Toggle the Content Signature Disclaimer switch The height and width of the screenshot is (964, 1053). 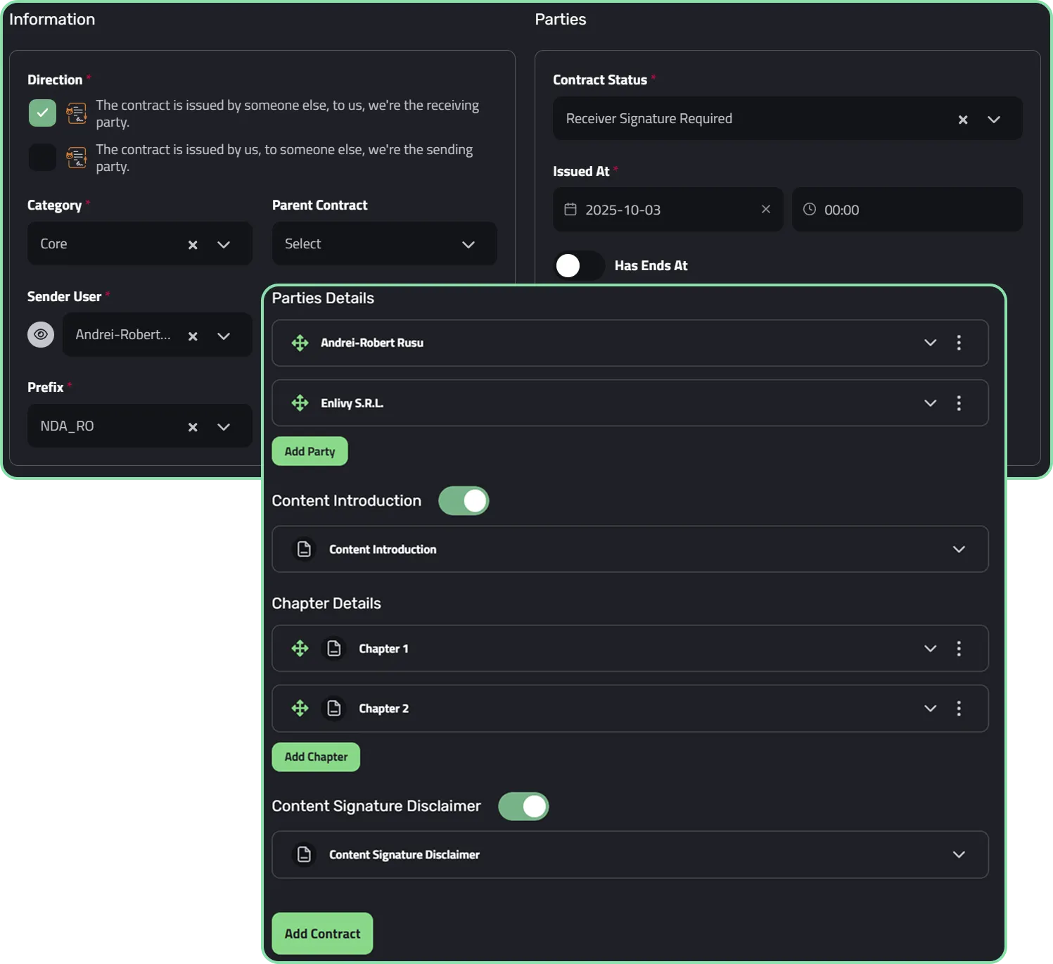523,806
